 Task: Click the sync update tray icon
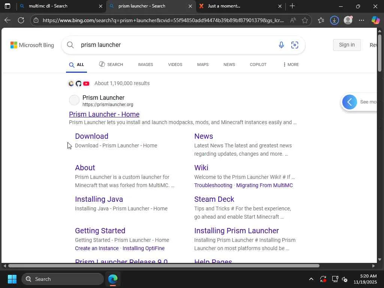[323, 279]
